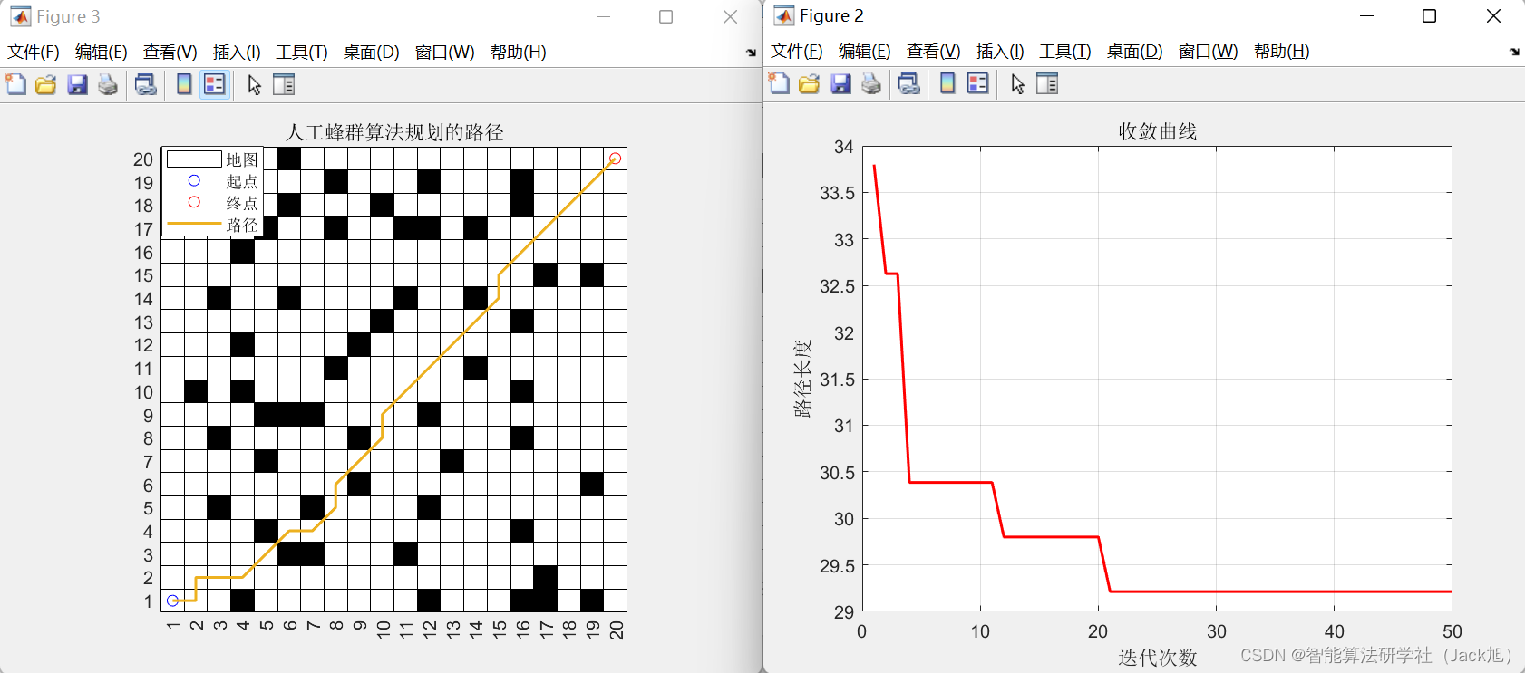
Task: Open 编辑(E) menu in Figure 2
Action: [x=865, y=51]
